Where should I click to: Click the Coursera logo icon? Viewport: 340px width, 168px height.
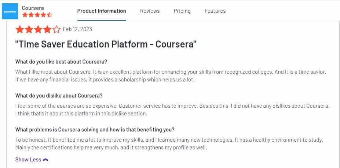10,11
